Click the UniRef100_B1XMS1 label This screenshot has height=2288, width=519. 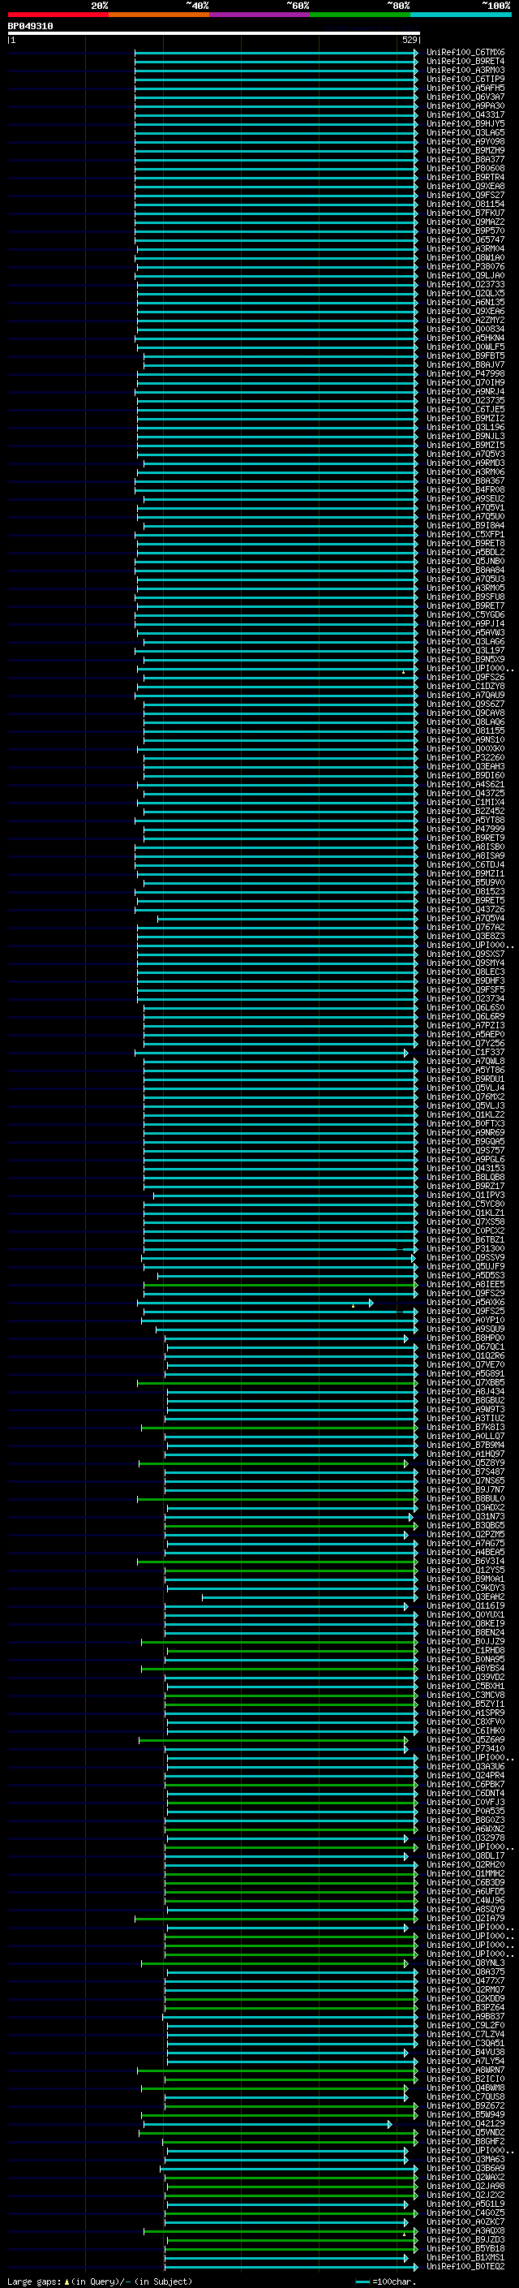465,2258
